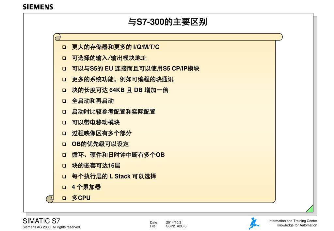
Task: Click the square bullet beside 可选择的输入/输出模块地址
Action: [64, 58]
